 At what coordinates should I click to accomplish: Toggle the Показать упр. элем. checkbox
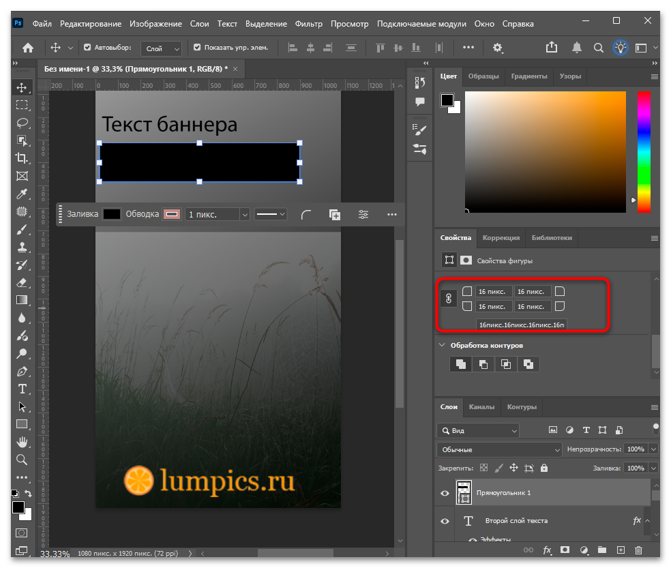[197, 48]
